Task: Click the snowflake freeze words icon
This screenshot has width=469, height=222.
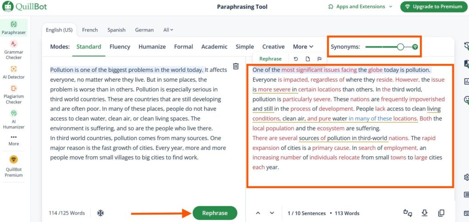Action: tap(100, 213)
